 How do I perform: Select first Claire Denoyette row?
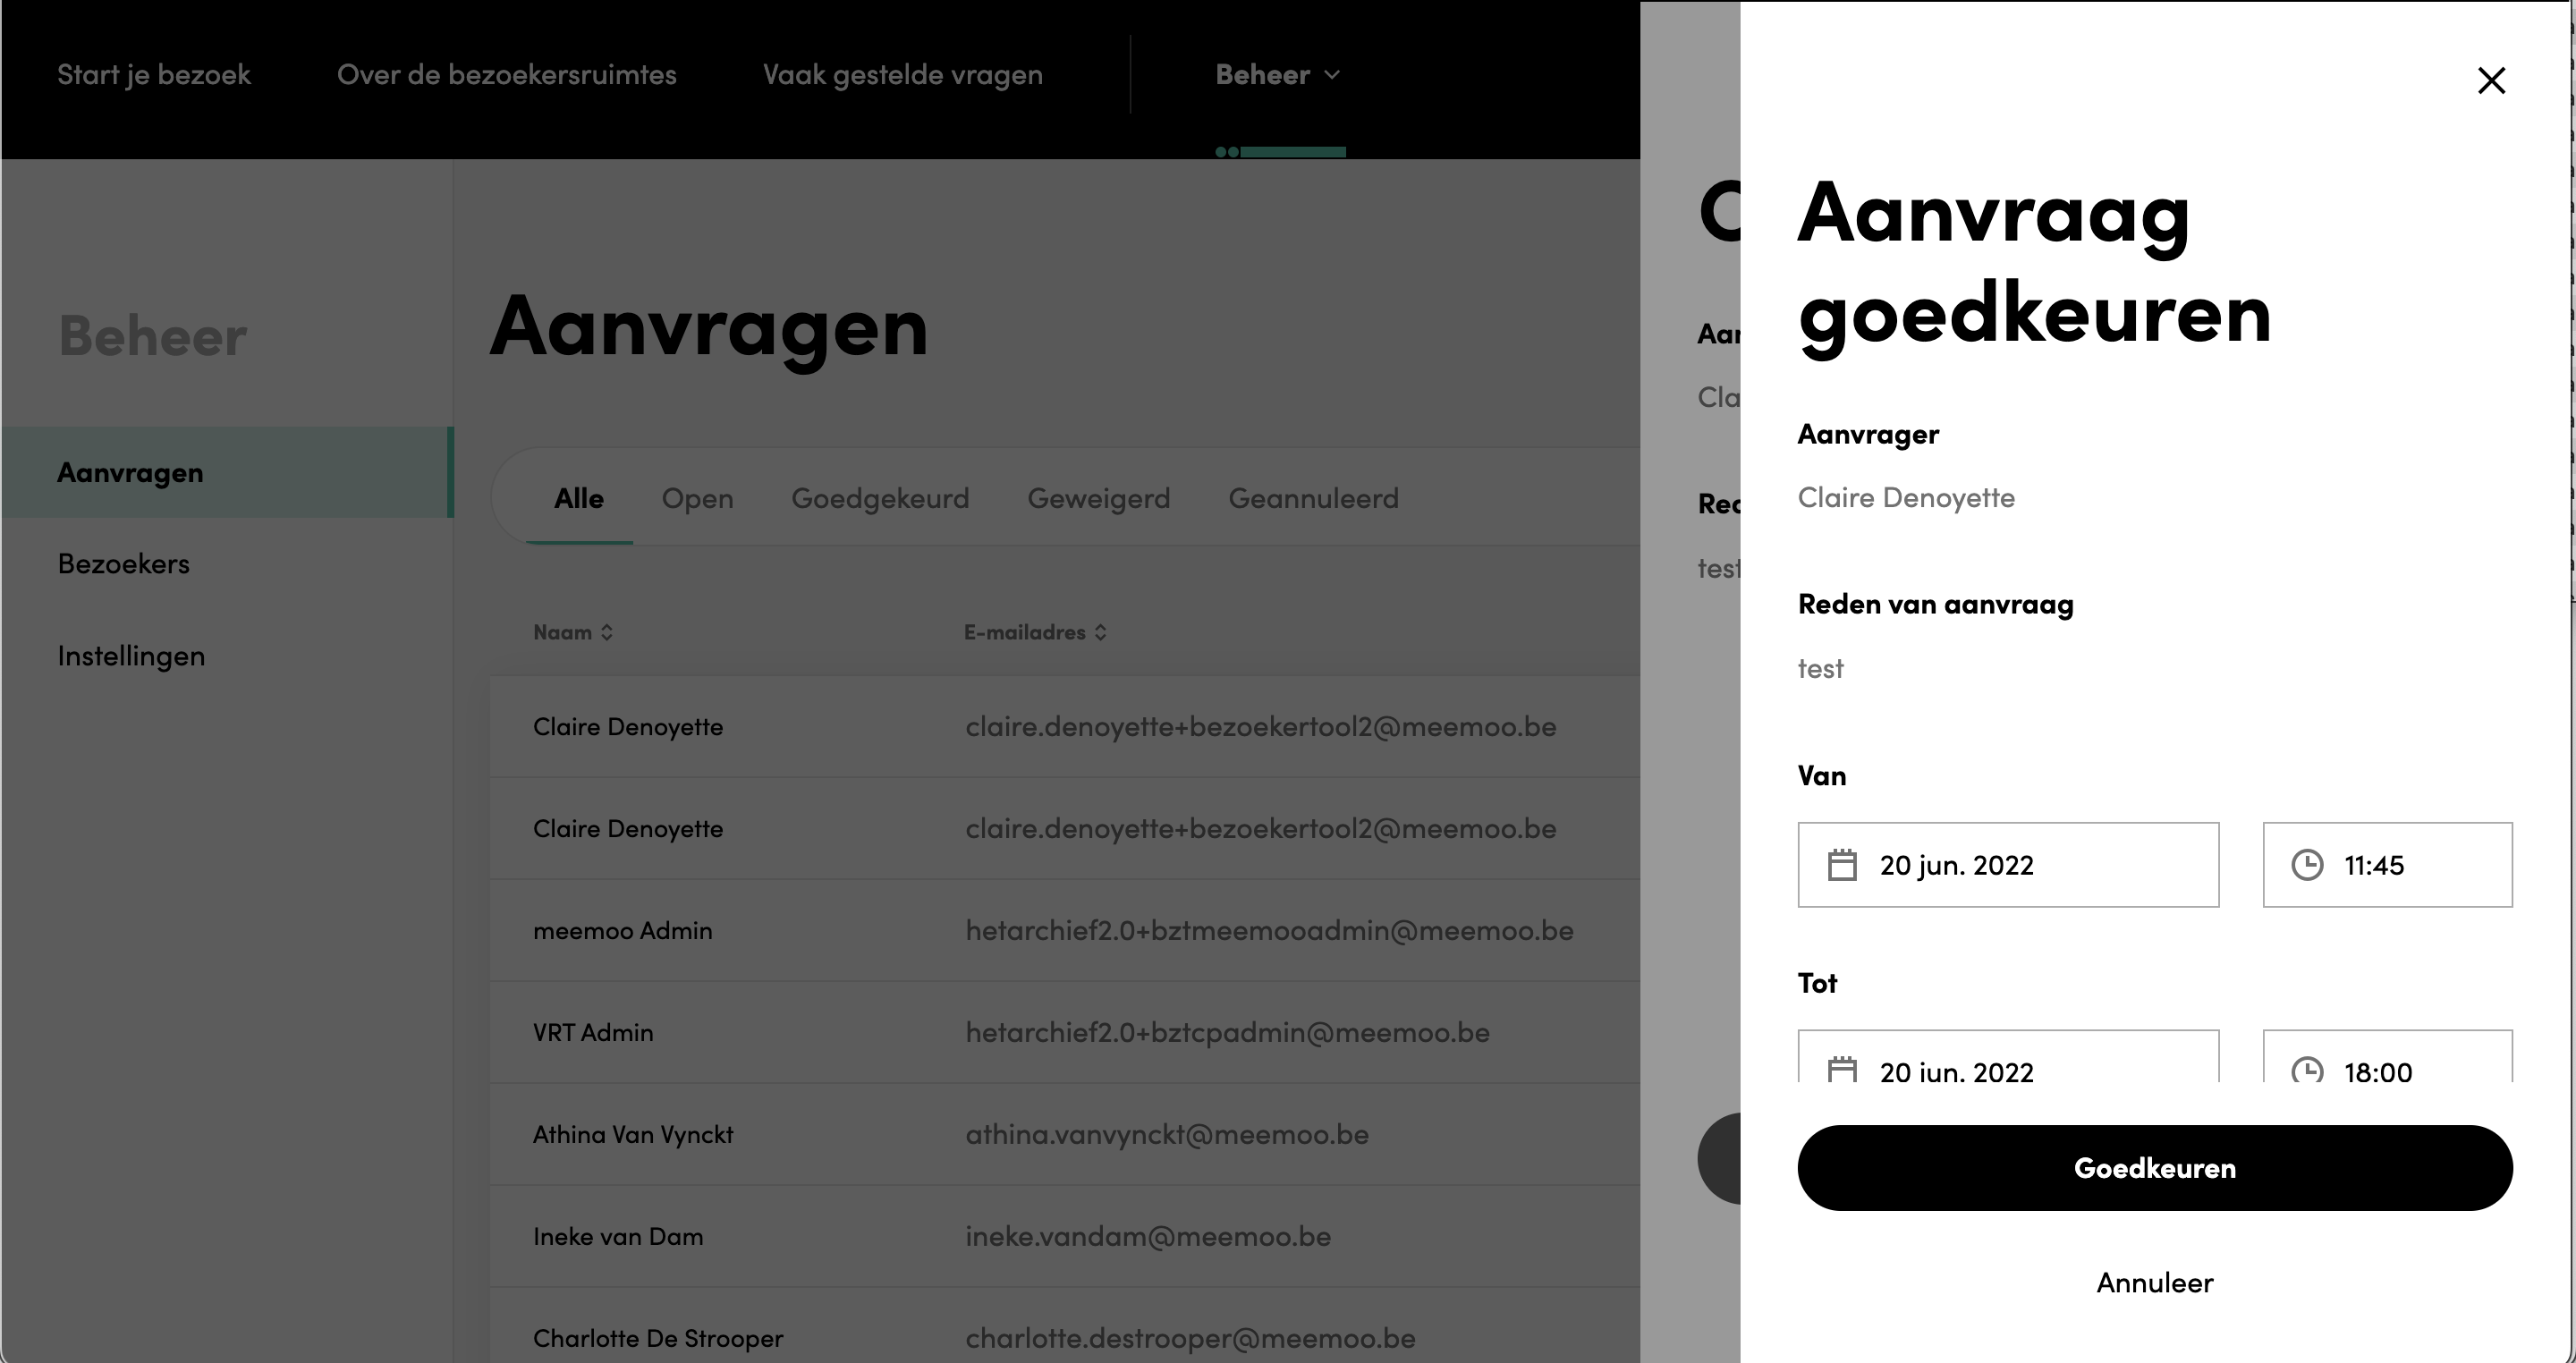[1065, 727]
